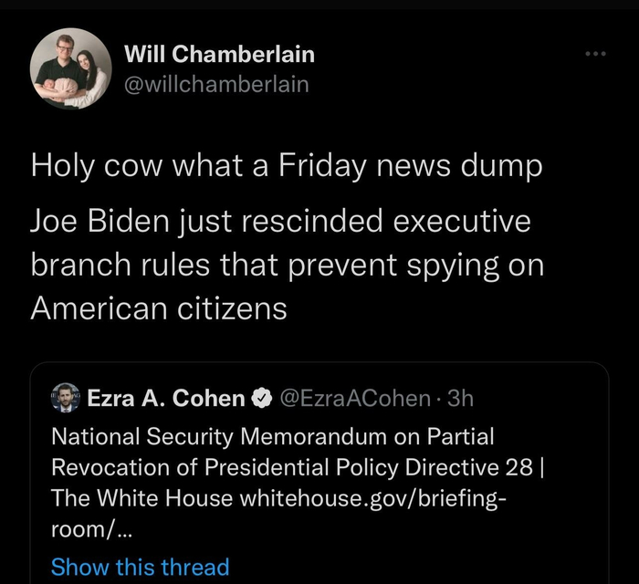Click the 'Joe Biden just rescinded executive' line
The height and width of the screenshot is (584, 639).
280,222
